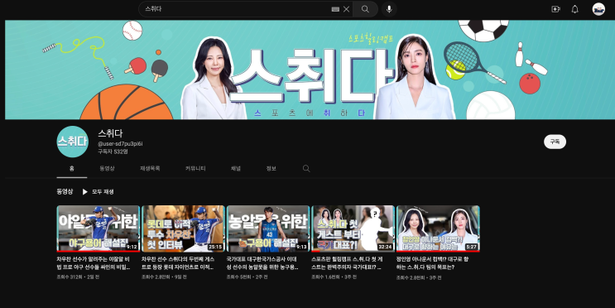Click the 22:24 duration badge

click(385, 247)
